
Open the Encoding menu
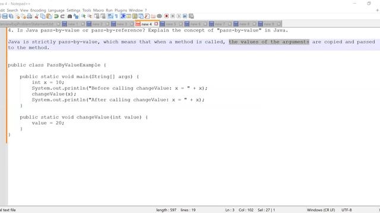[38, 11]
